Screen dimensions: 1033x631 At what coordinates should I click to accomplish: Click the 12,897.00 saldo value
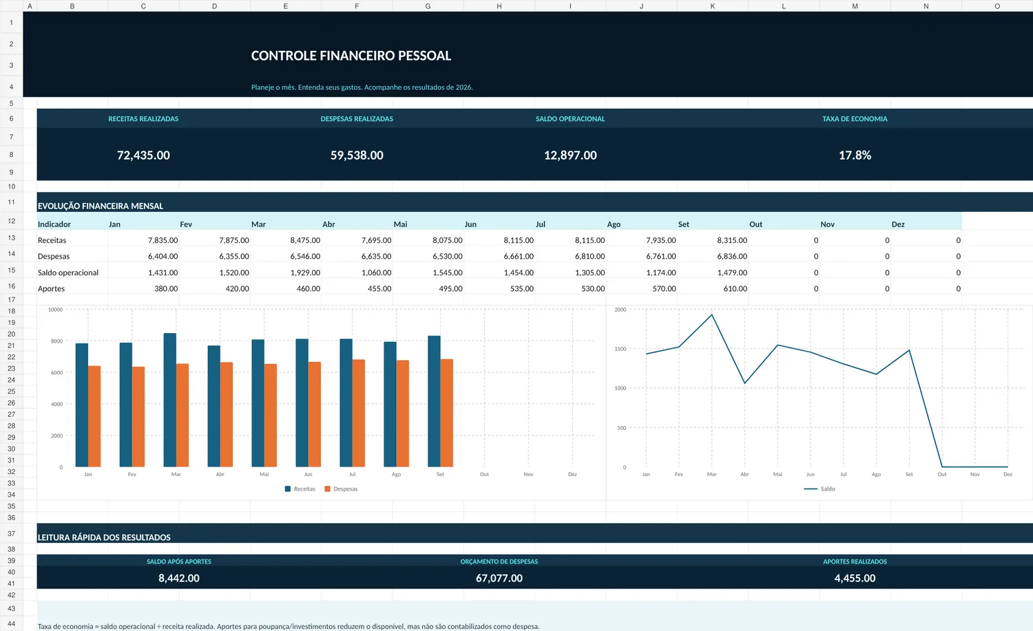(570, 156)
